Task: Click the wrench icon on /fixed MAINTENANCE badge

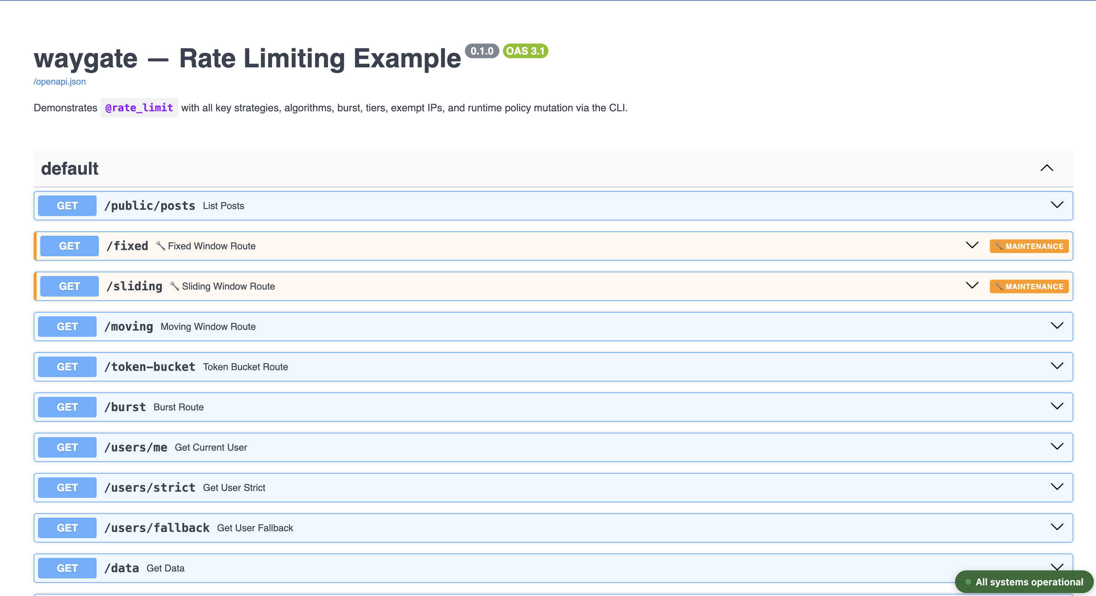Action: [x=998, y=246]
